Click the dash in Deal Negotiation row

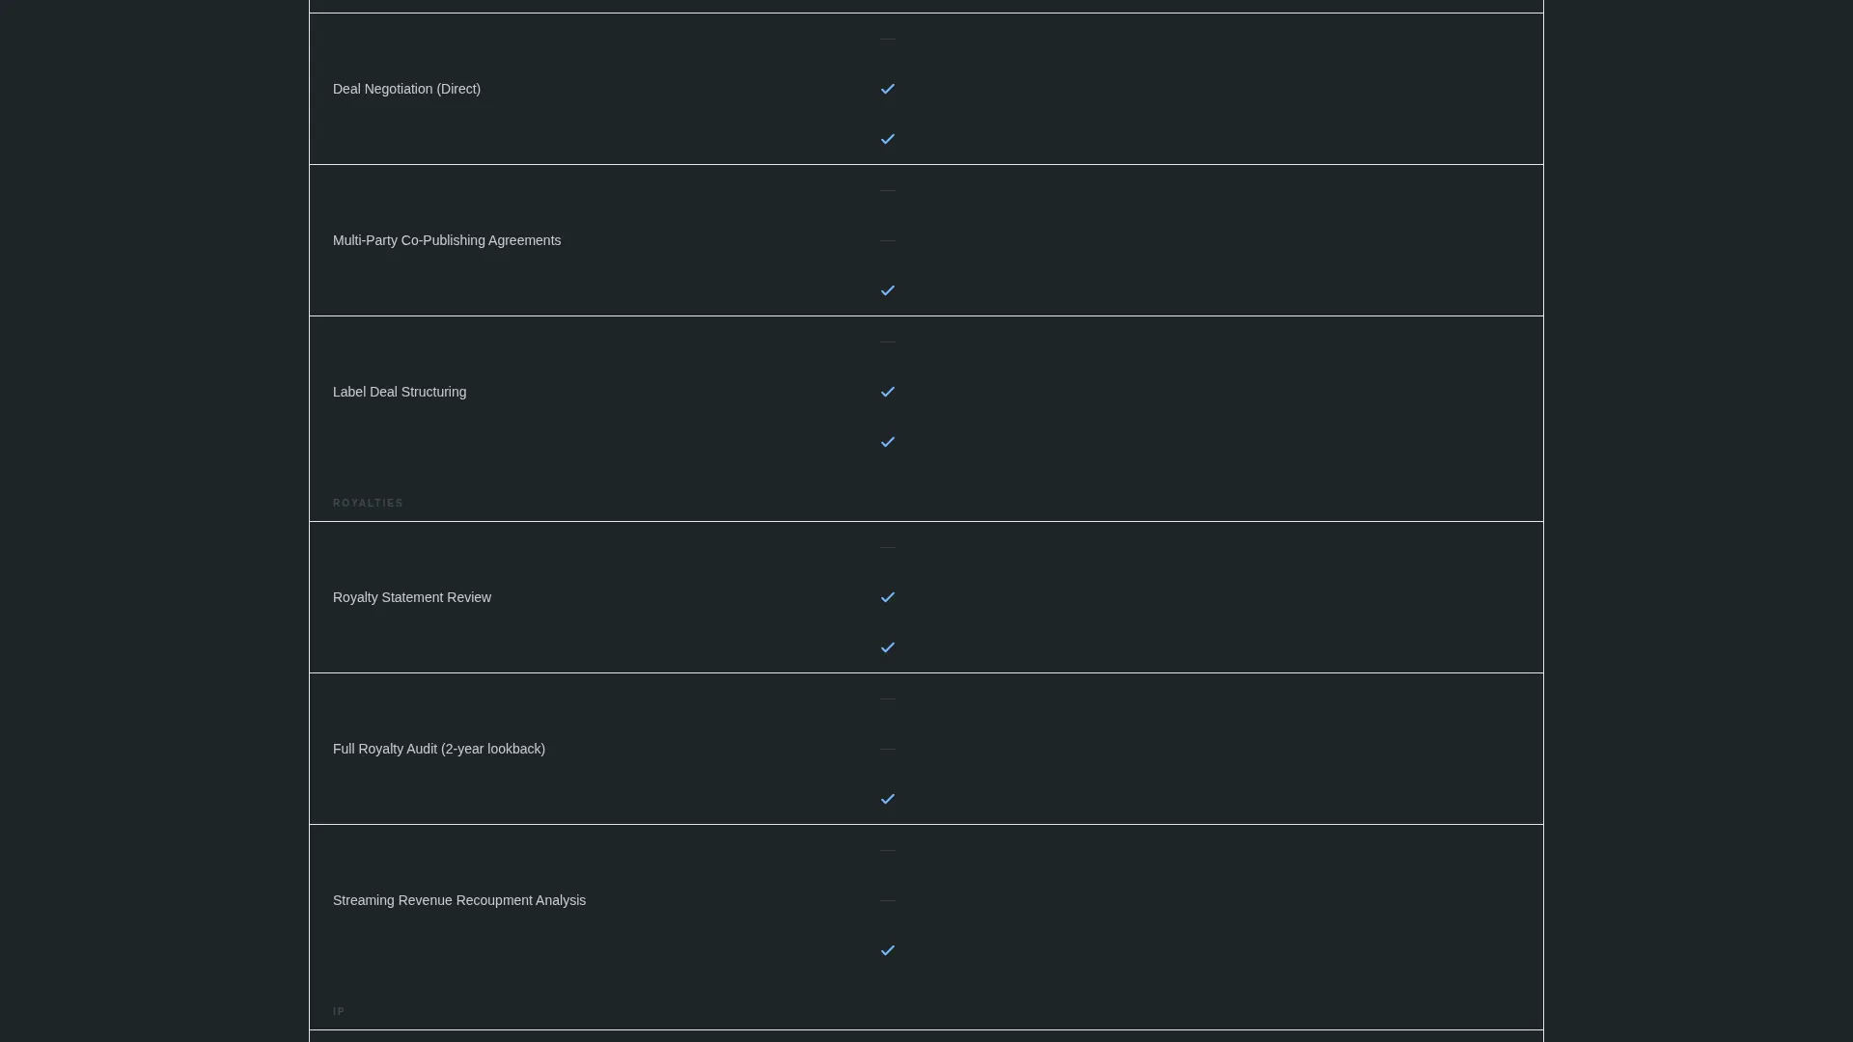[888, 39]
